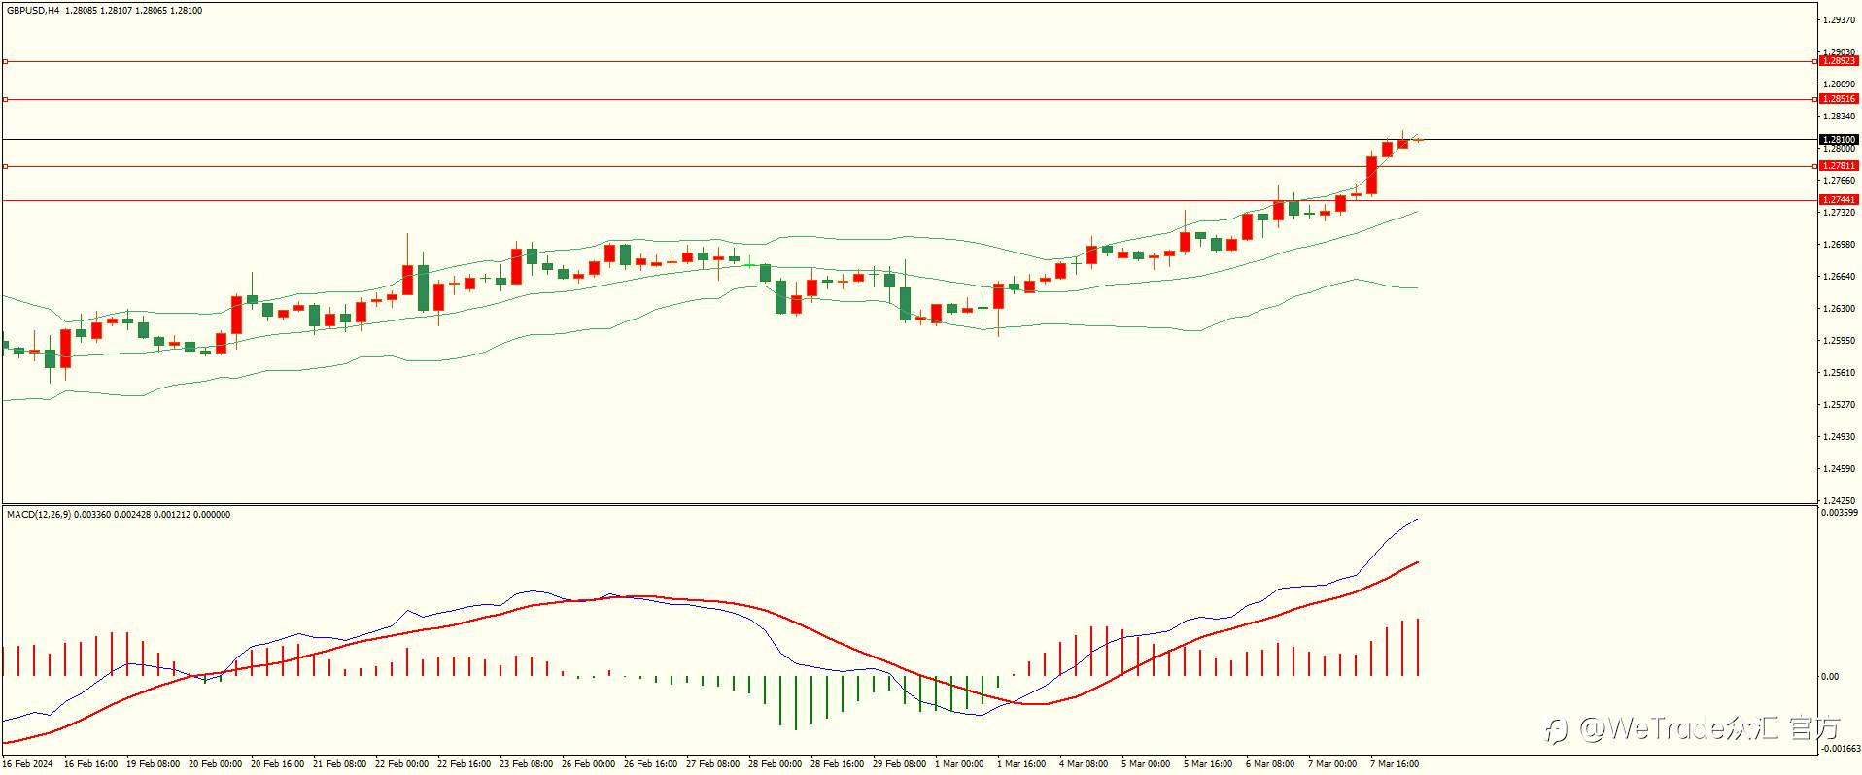The width and height of the screenshot is (1862, 775).
Task: Click the GBPUSD,H4 symbol title
Action: click(33, 11)
